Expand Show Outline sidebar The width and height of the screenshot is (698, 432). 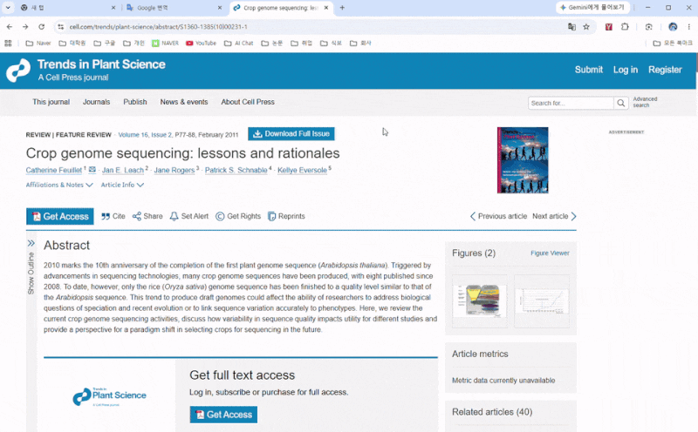31,268
